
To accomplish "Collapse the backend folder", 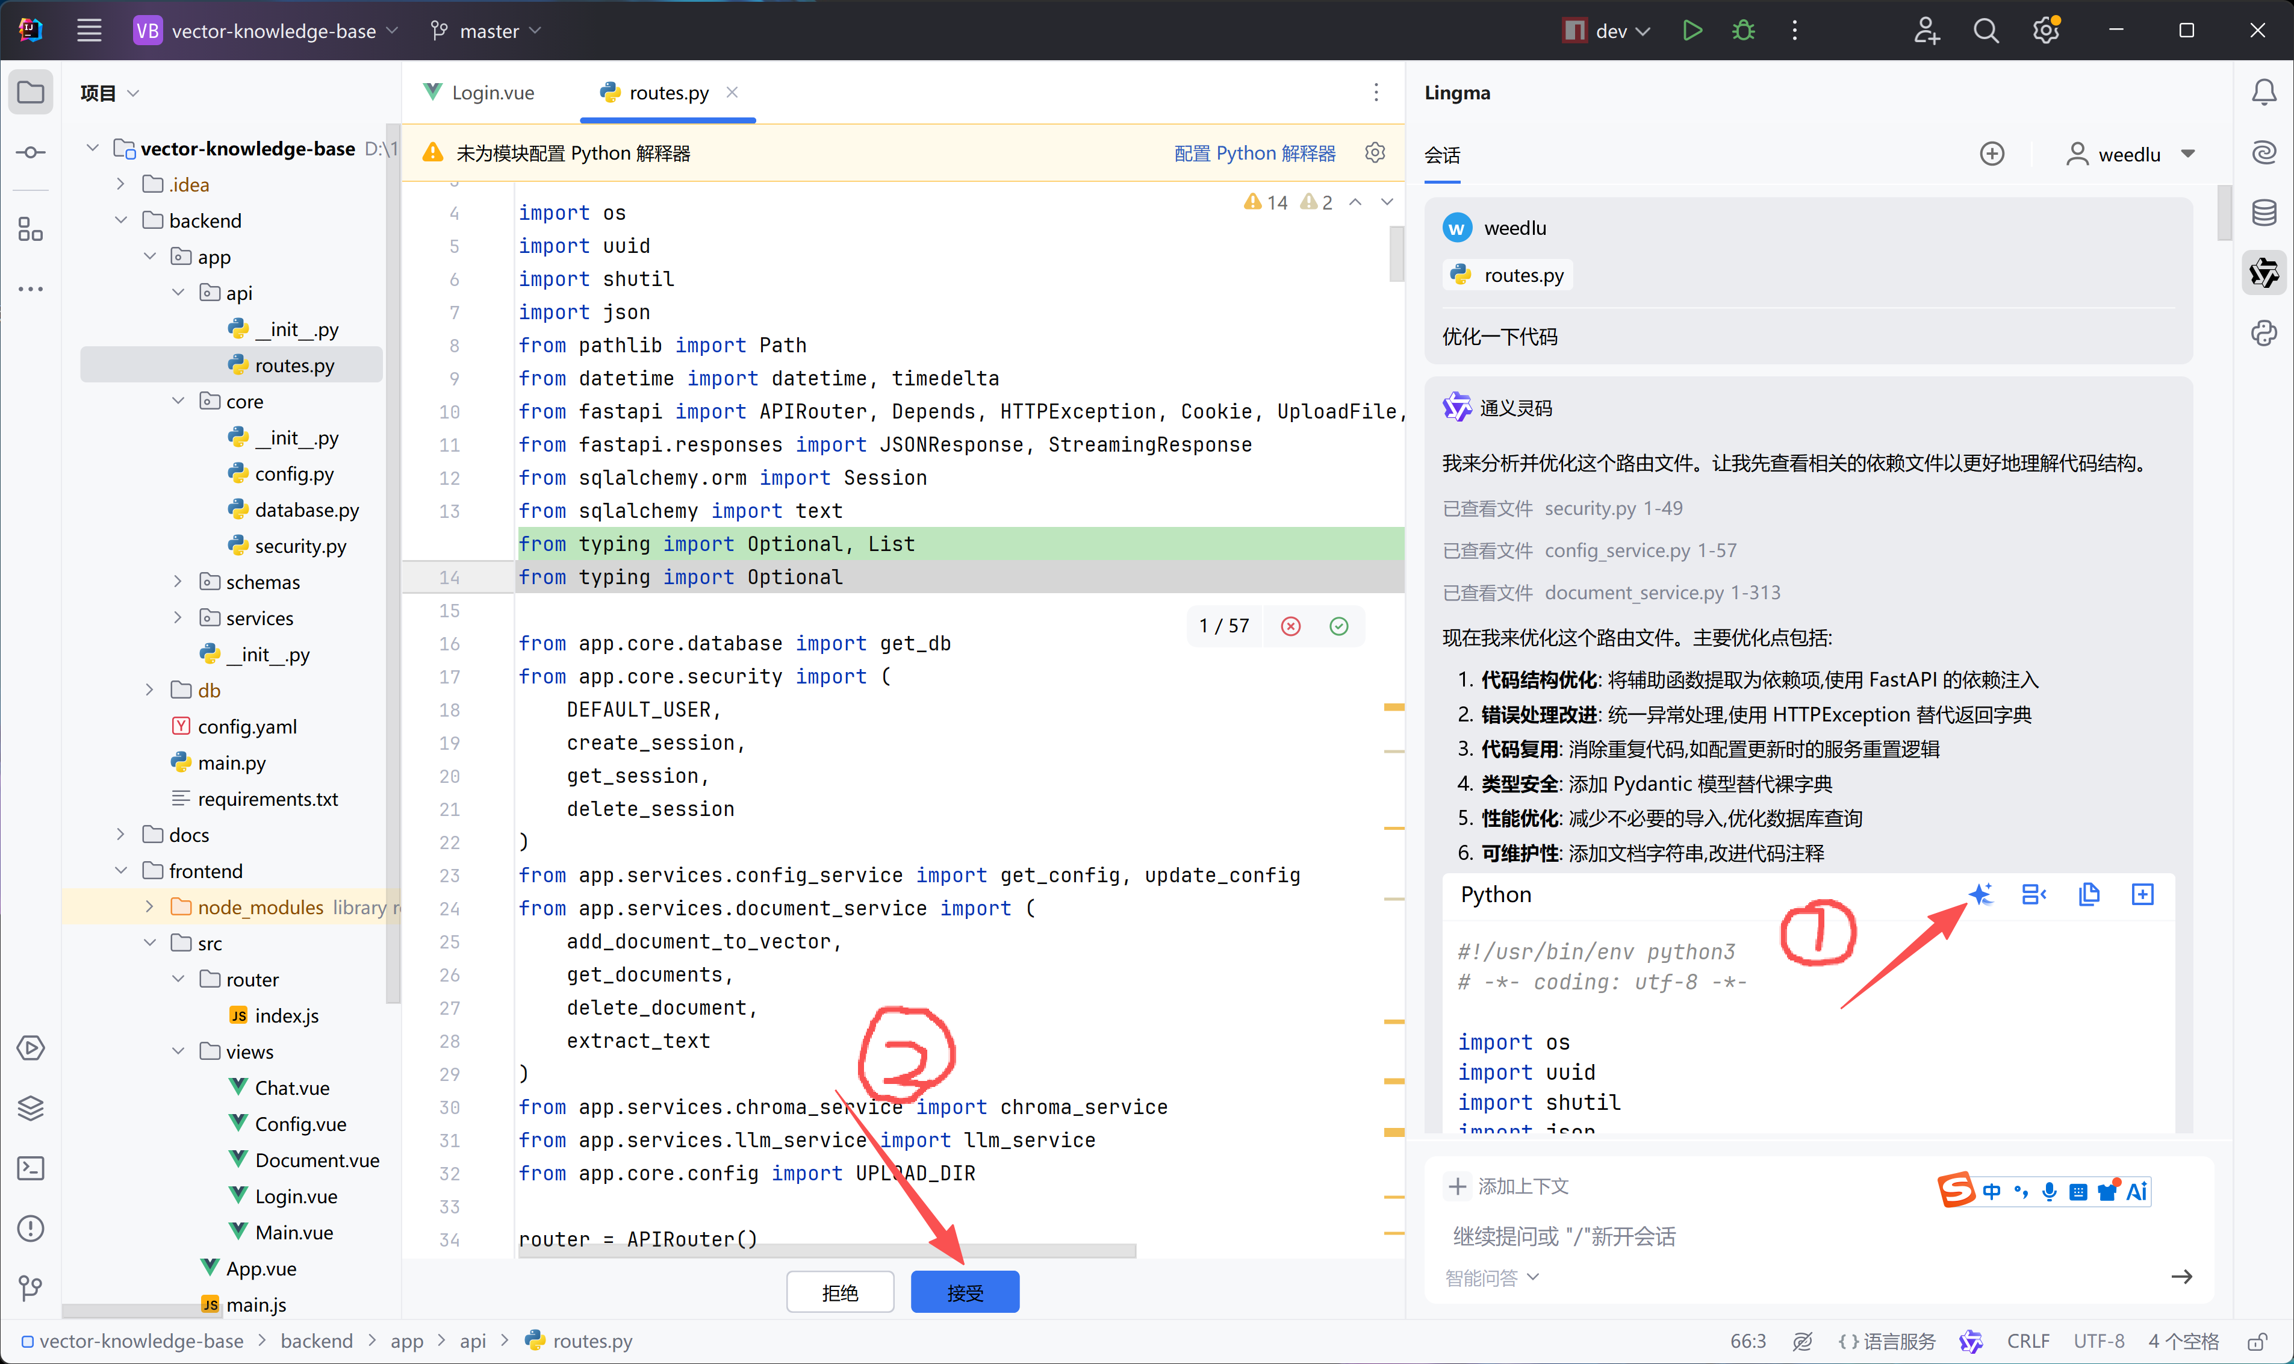I will (120, 220).
